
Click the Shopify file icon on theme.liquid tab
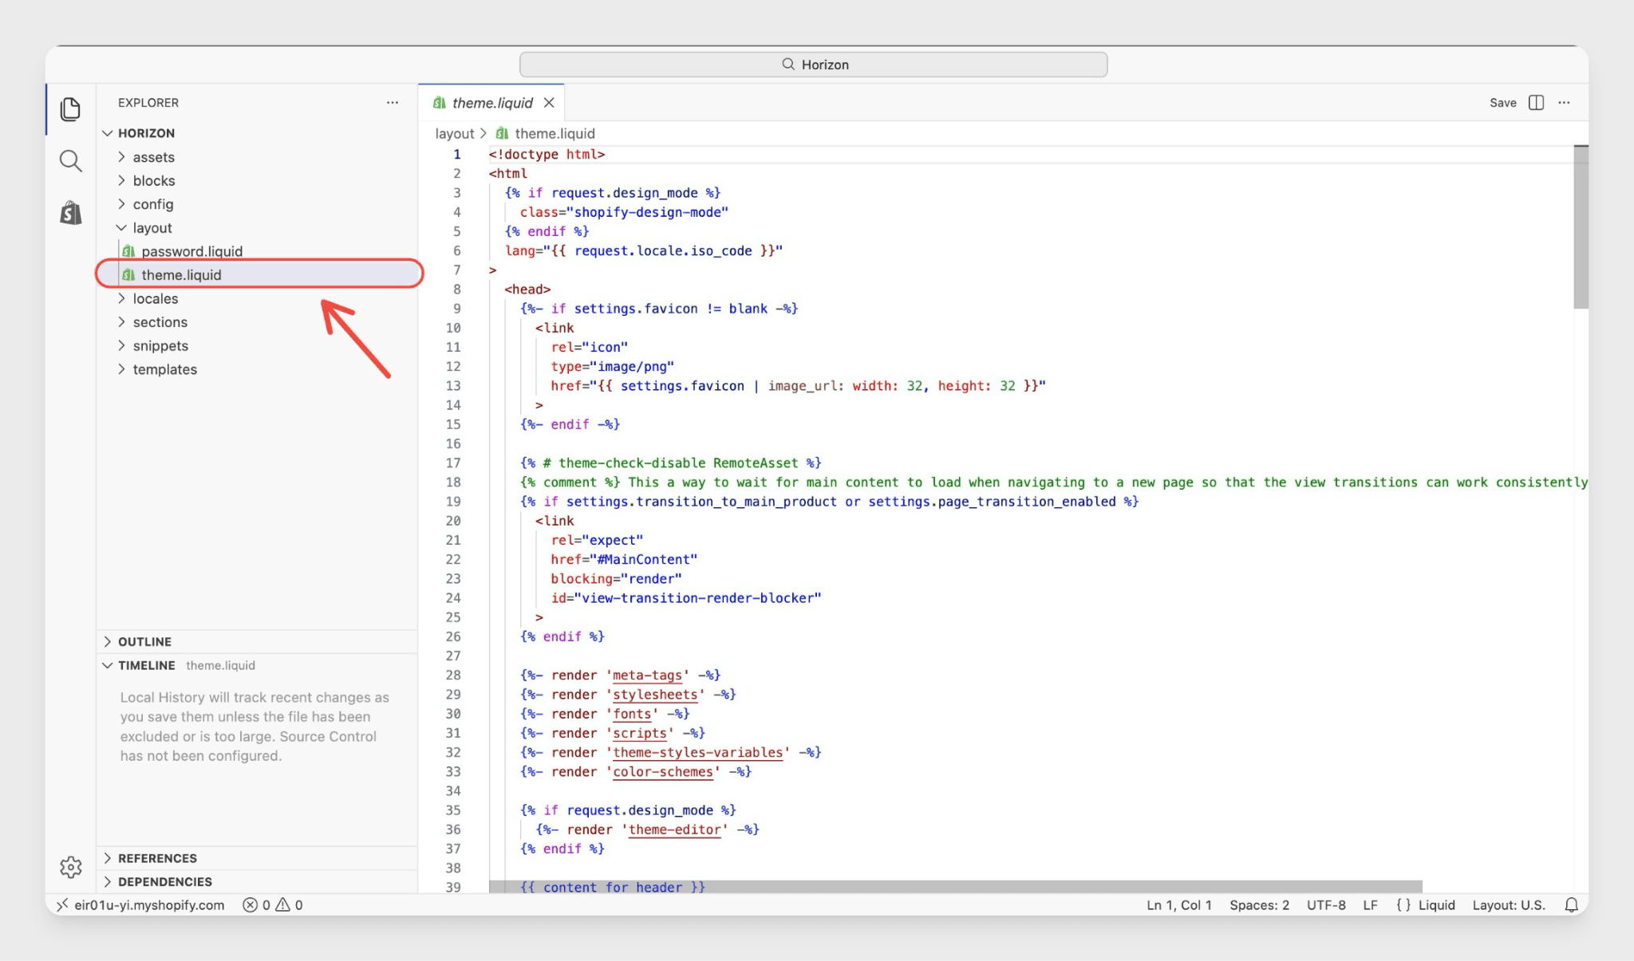439,103
